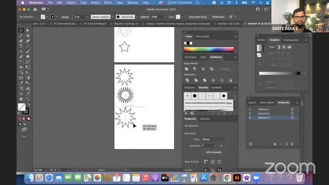Viewport: 329px width, 185px height.
Task: Toggle Show Rulers icon in Properties
Action: point(206,162)
